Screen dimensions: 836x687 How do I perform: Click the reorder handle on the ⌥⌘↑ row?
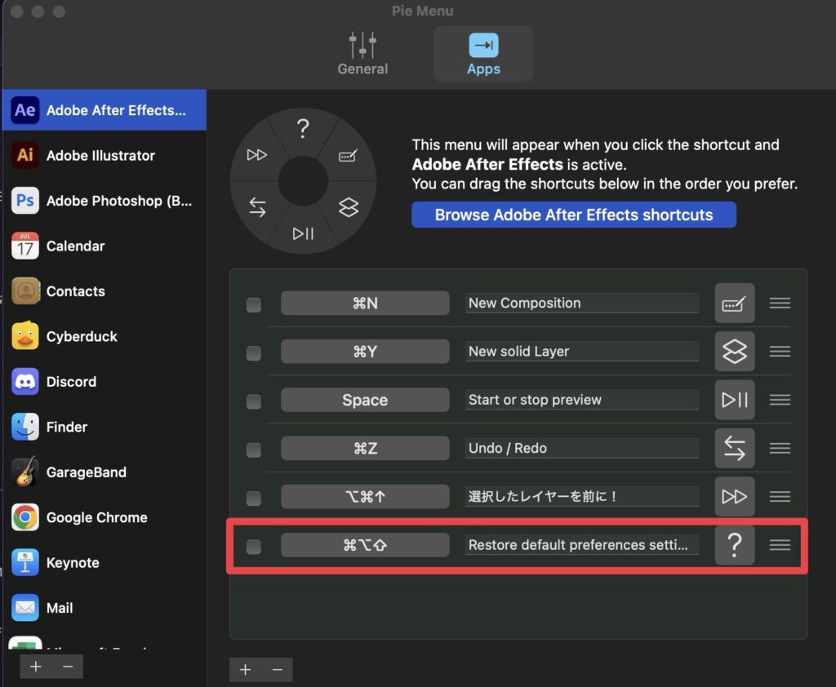780,497
